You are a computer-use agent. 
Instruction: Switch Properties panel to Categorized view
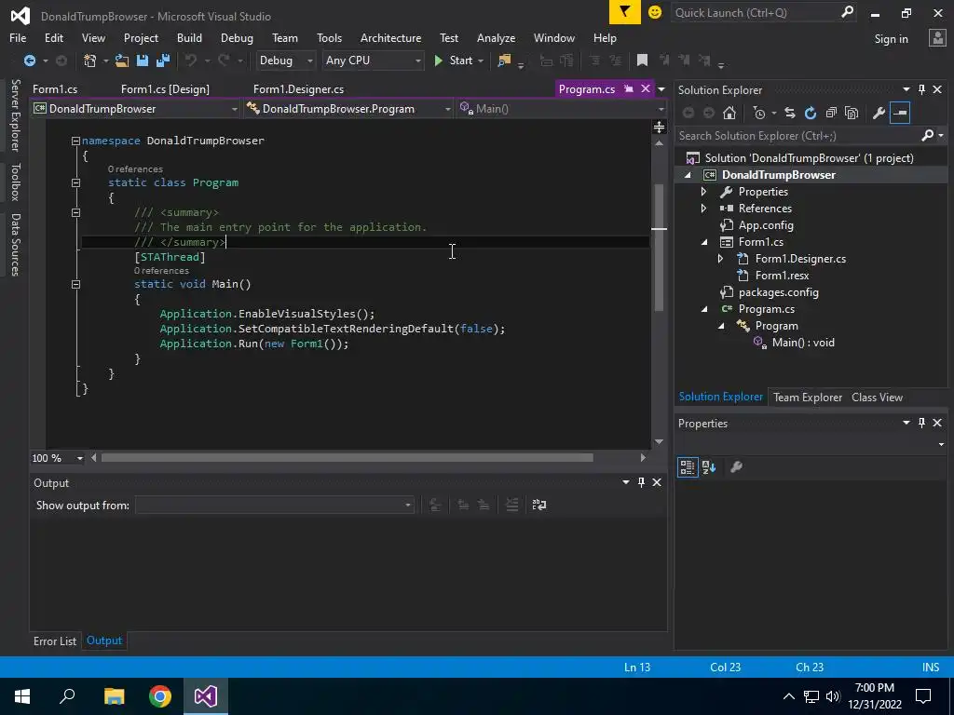point(688,467)
